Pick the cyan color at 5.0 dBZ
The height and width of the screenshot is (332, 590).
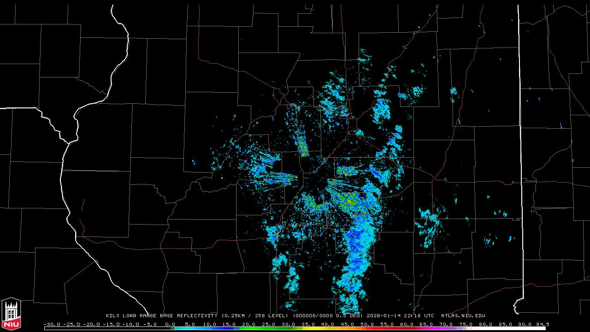tap(190, 328)
